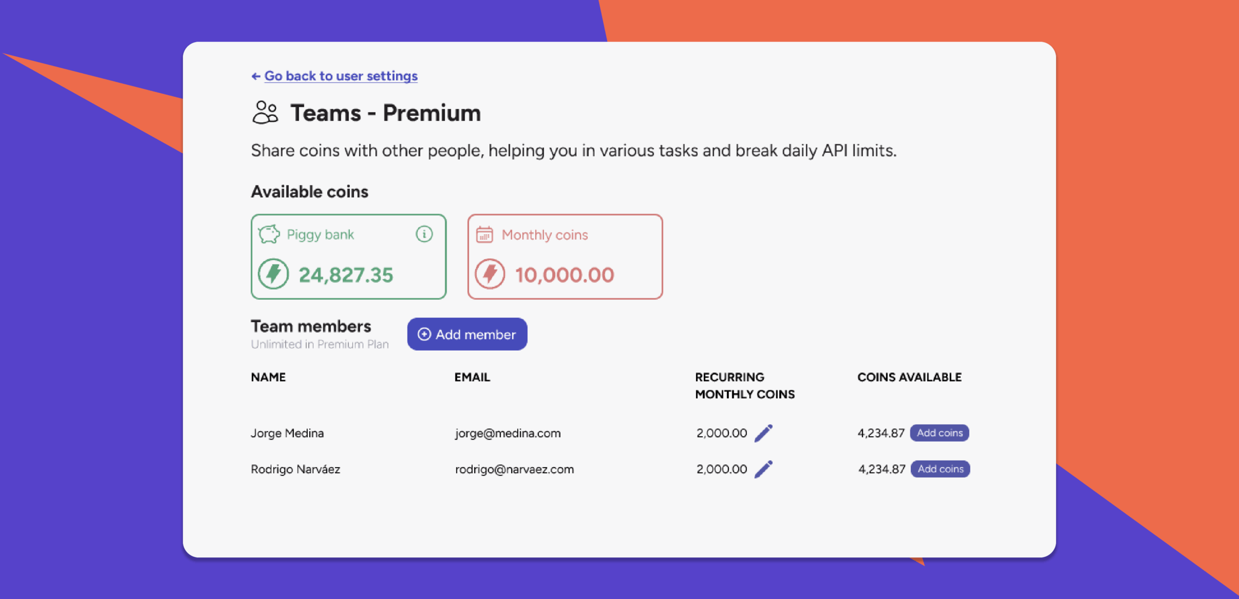Edit Jorge Medina's recurring monthly coins

(764, 433)
